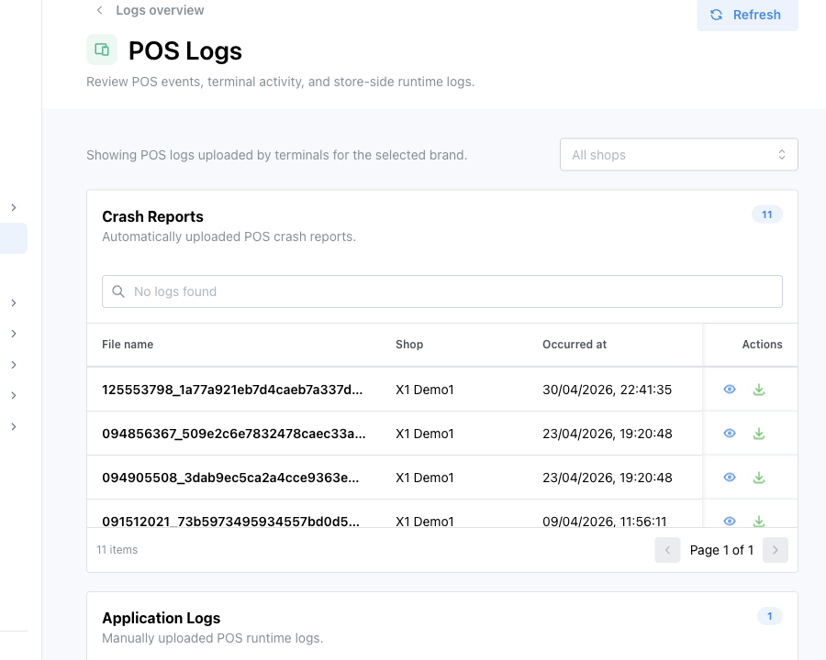
Task: Click the POS Logs green device icon
Action: pyautogui.click(x=102, y=50)
